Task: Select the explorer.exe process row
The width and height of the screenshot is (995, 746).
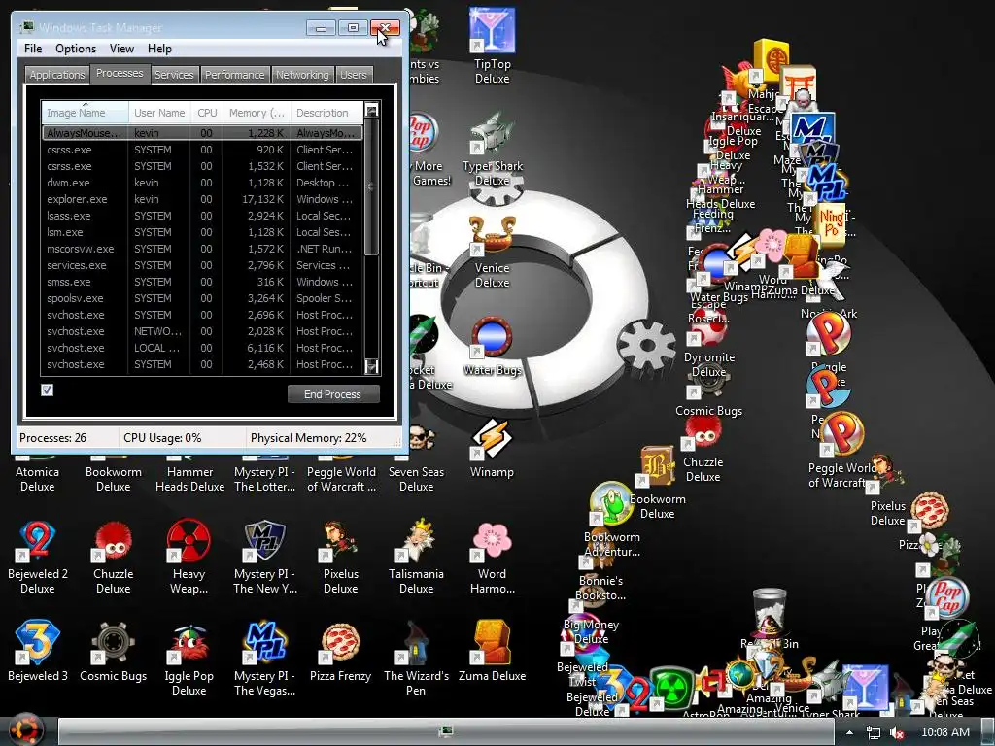Action: pyautogui.click(x=202, y=199)
